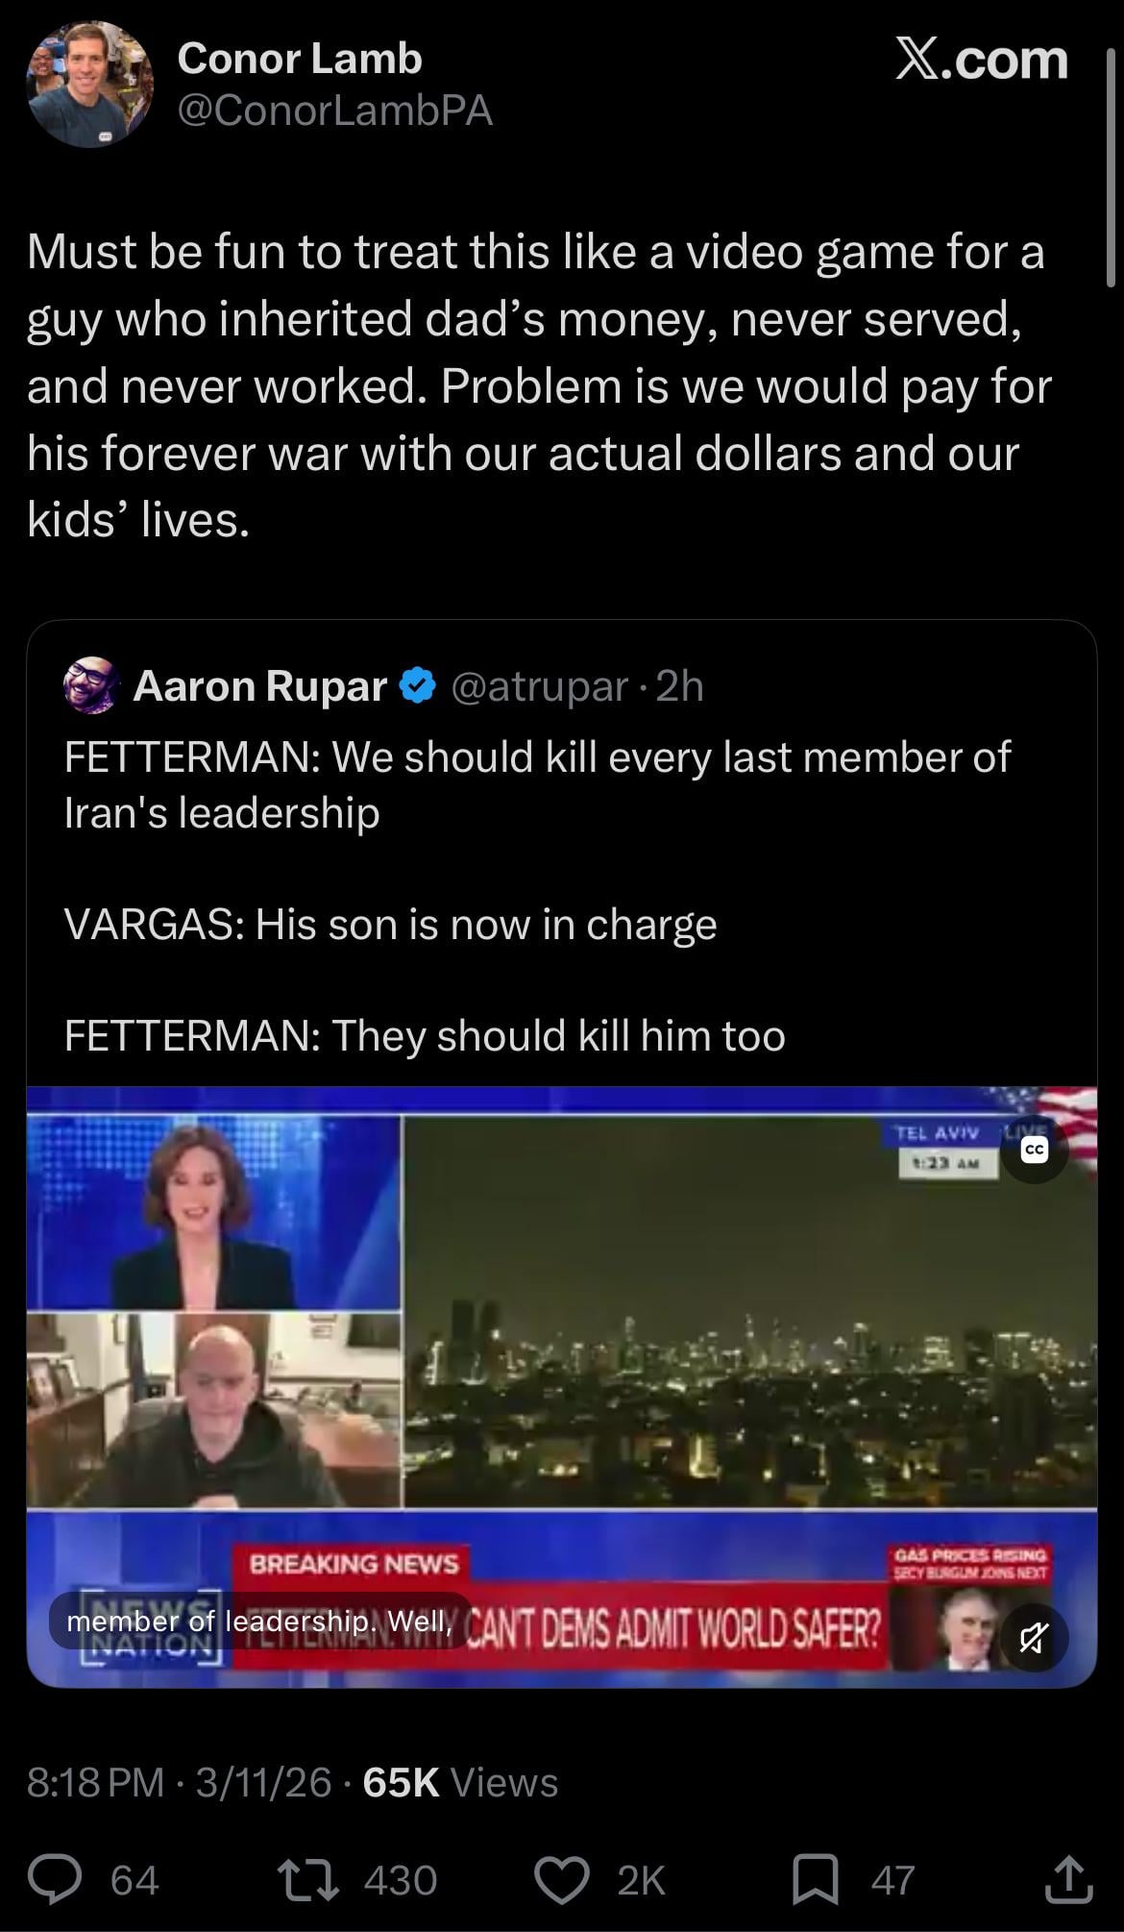This screenshot has width=1124, height=1932.
Task: Open Aaron Rupar's avatar
Action: [91, 685]
